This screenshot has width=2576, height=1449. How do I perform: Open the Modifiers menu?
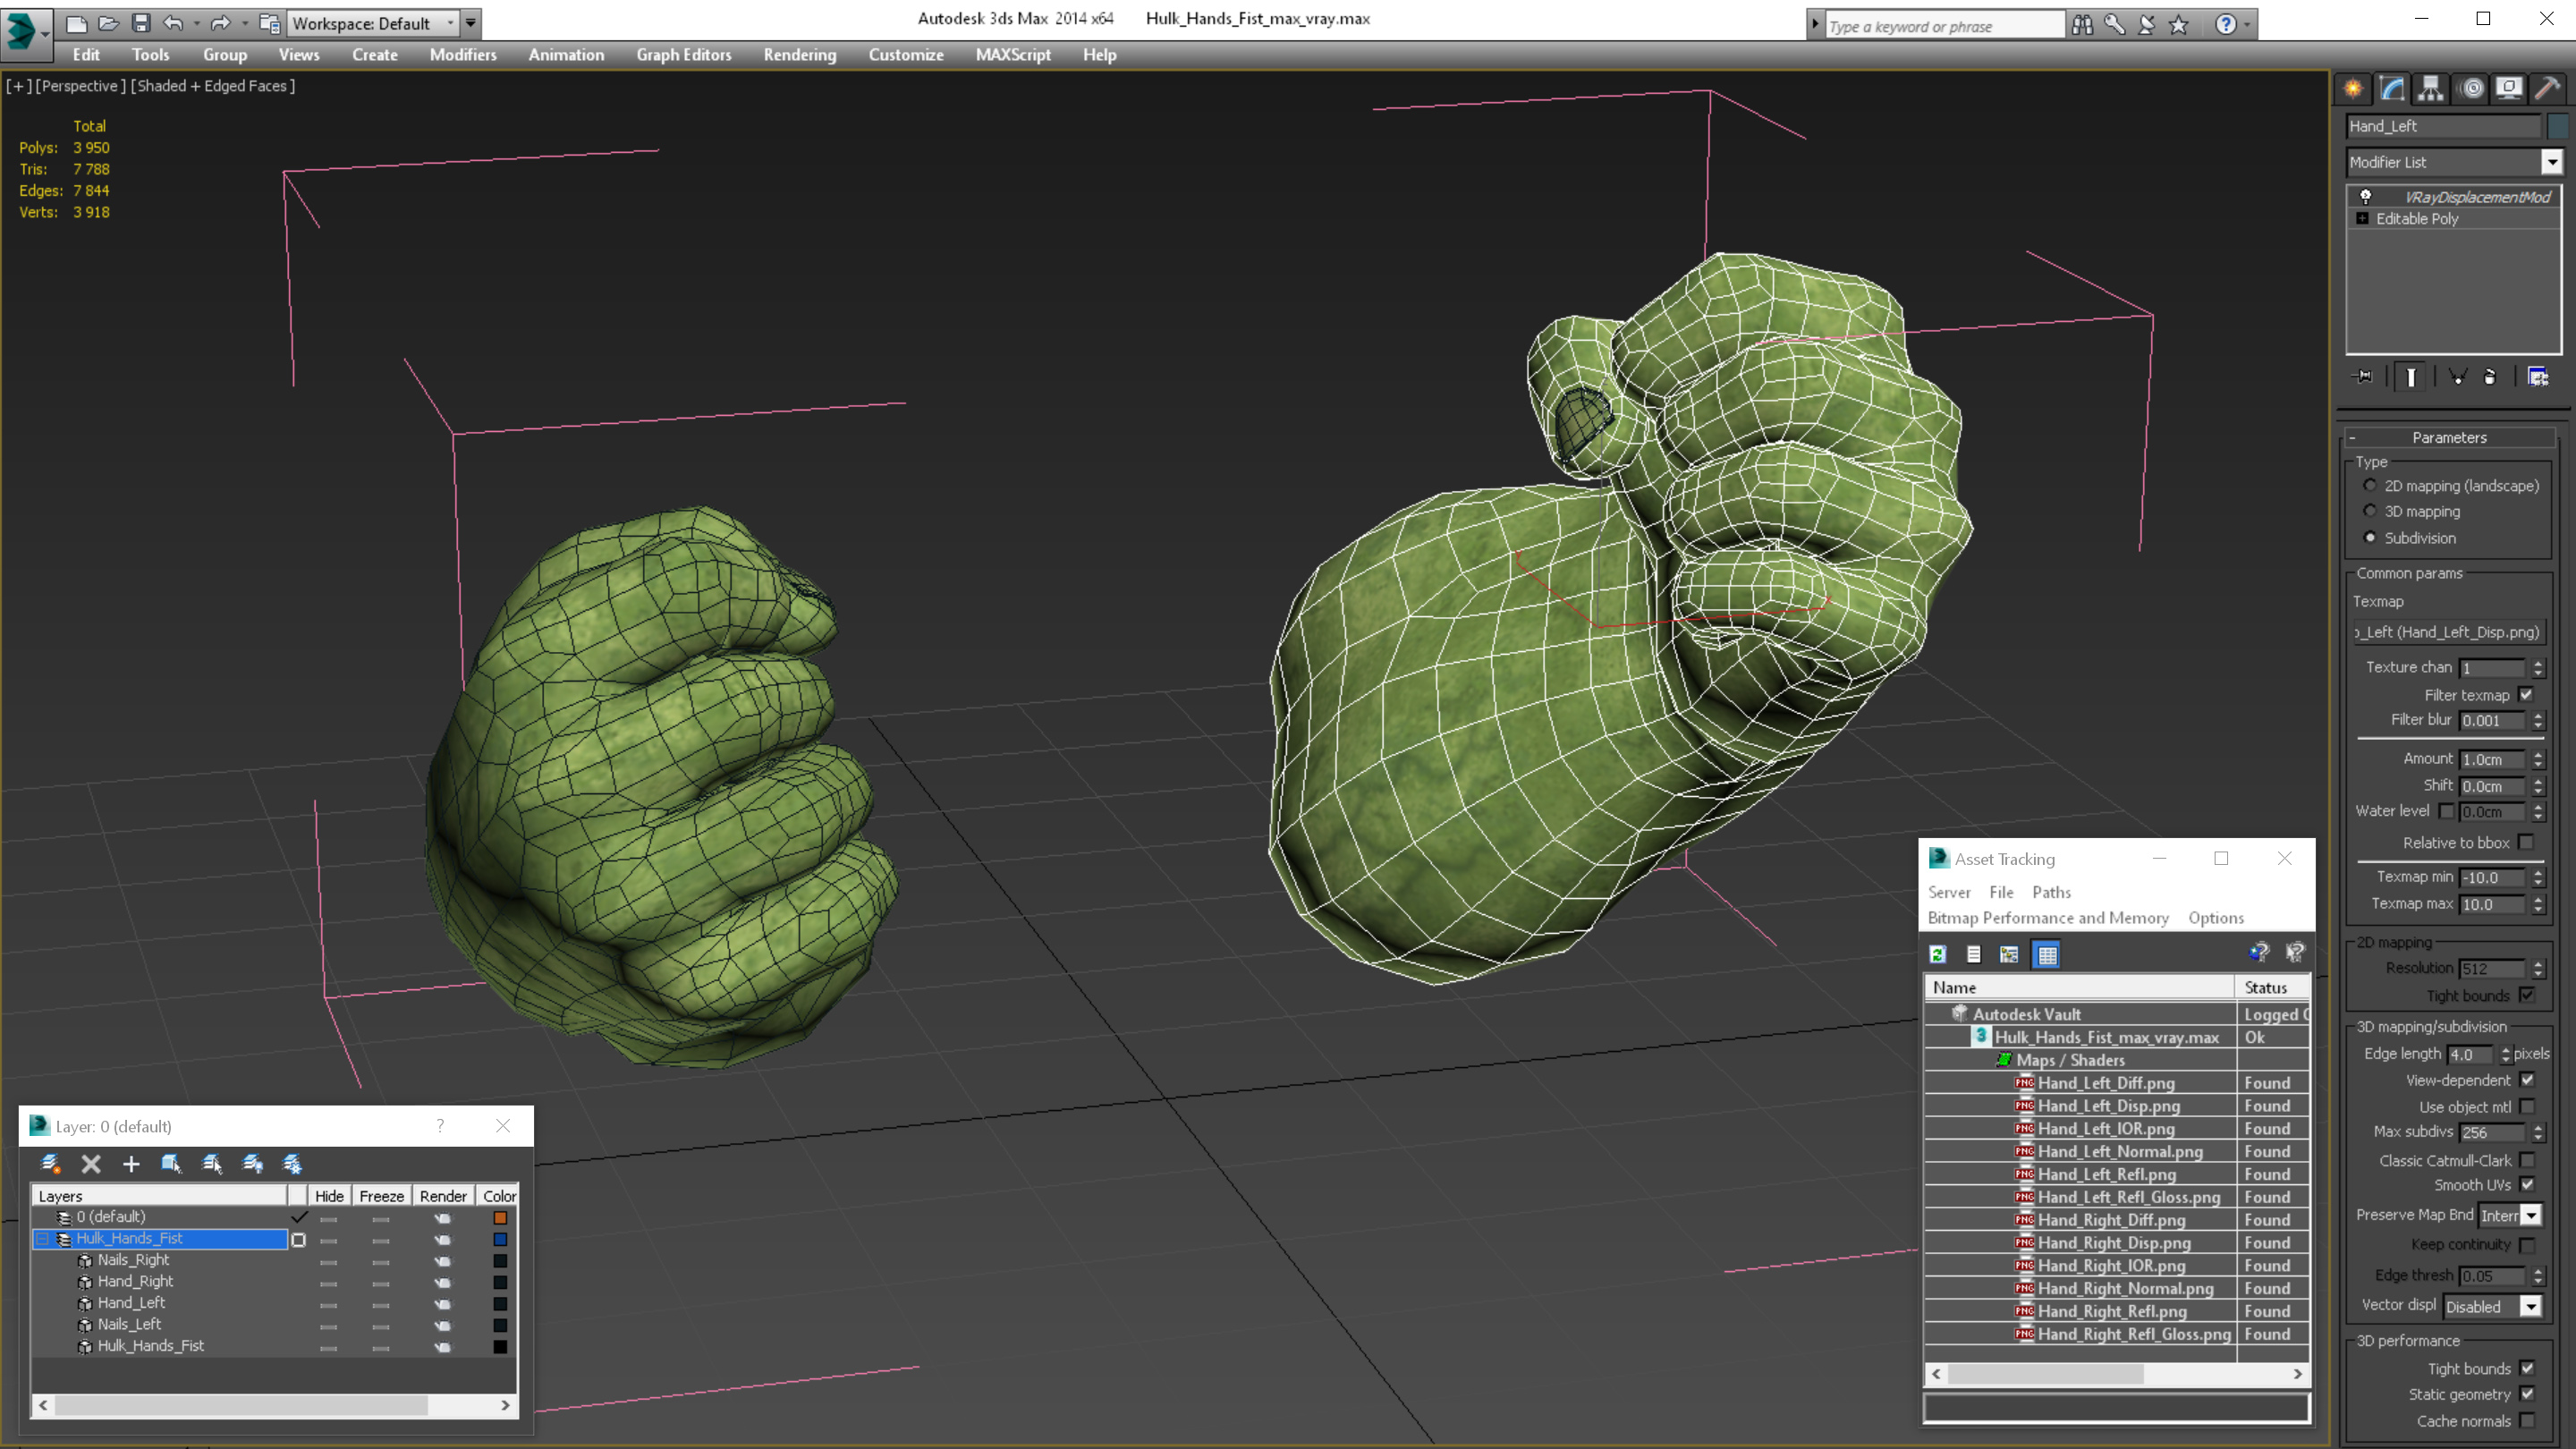[x=463, y=55]
